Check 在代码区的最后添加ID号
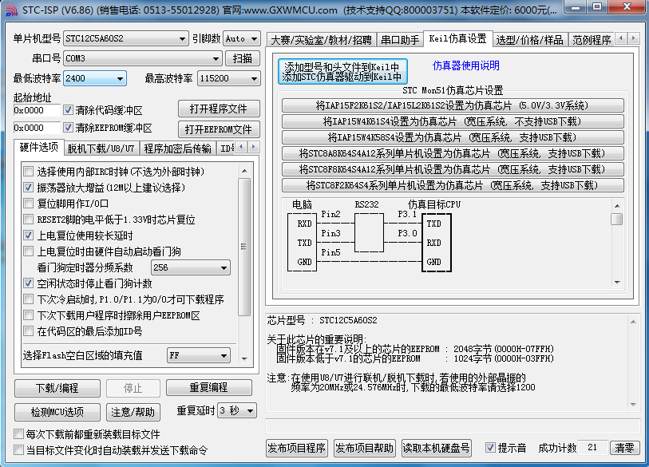This screenshot has height=467, width=649. click(x=28, y=331)
